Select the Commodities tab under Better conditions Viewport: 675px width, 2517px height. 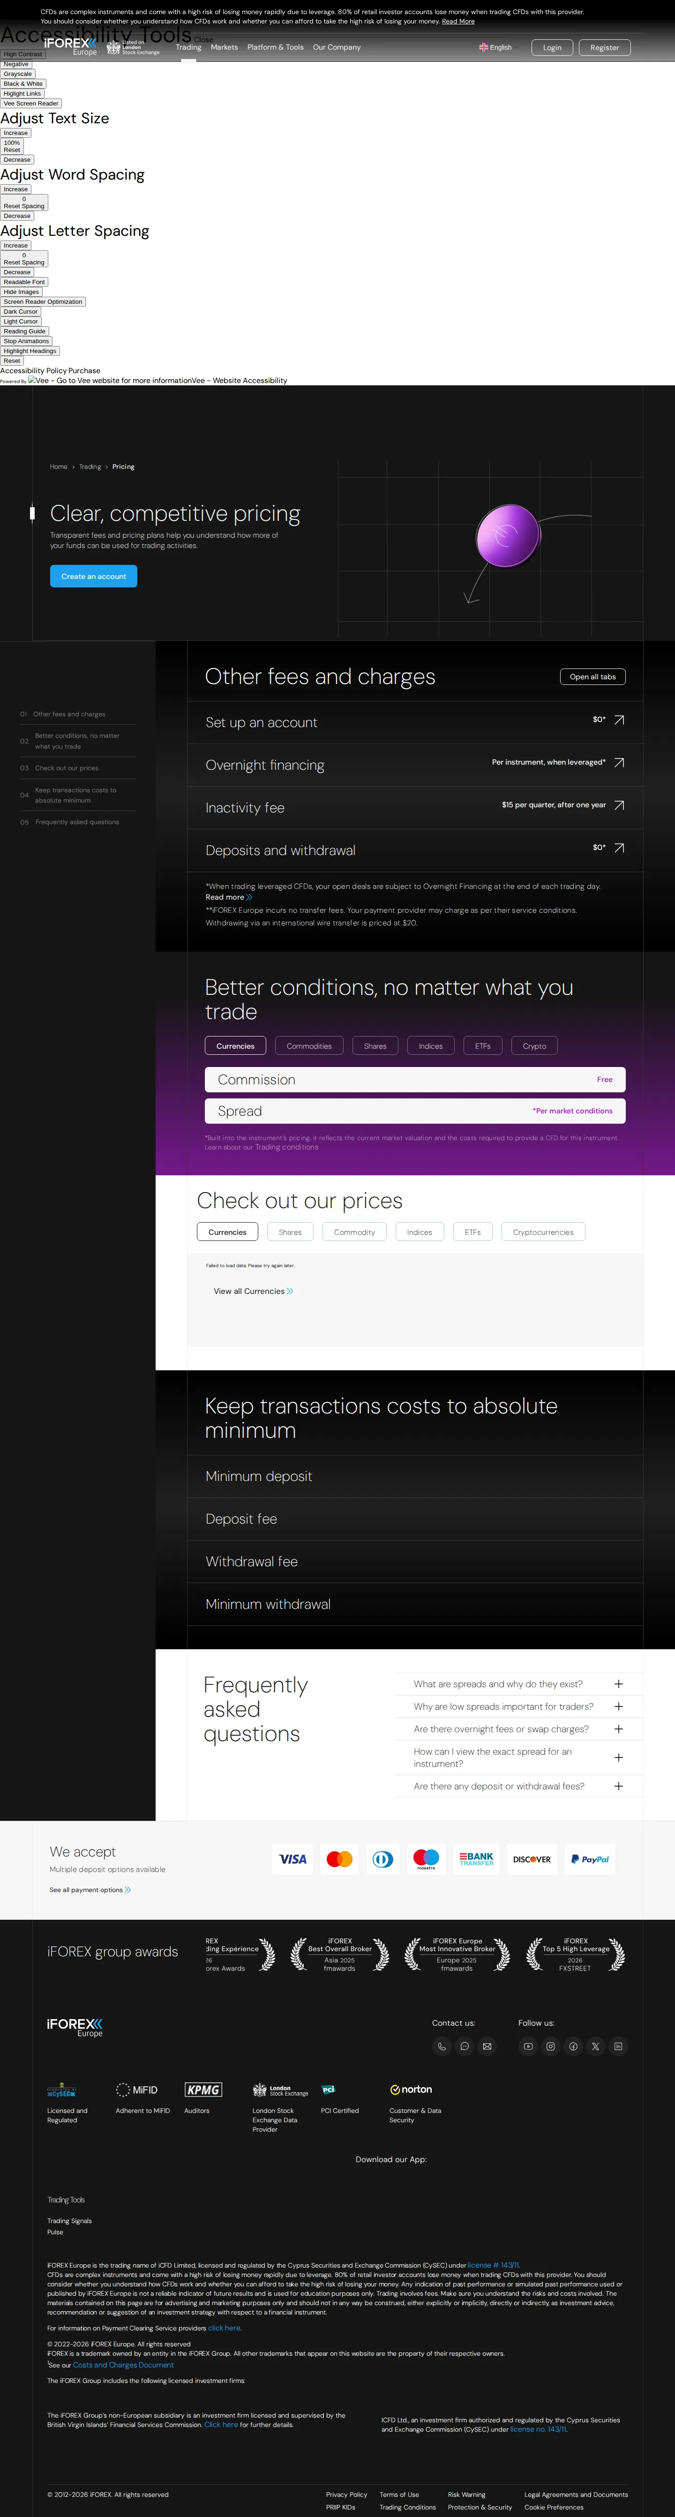click(309, 1046)
